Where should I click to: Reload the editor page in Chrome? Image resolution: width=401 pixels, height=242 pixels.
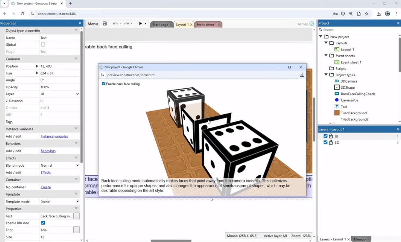click(x=22, y=14)
